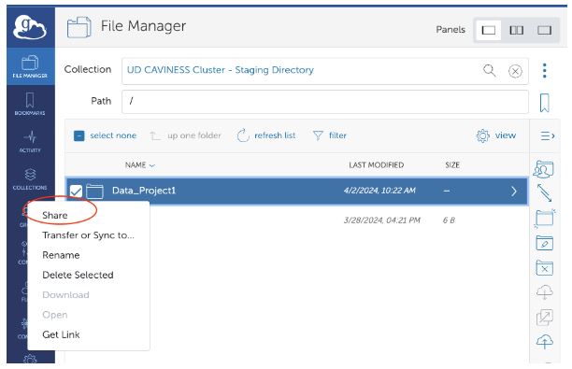
Task: Sort by the NAME column header arrow
Action: 152,165
